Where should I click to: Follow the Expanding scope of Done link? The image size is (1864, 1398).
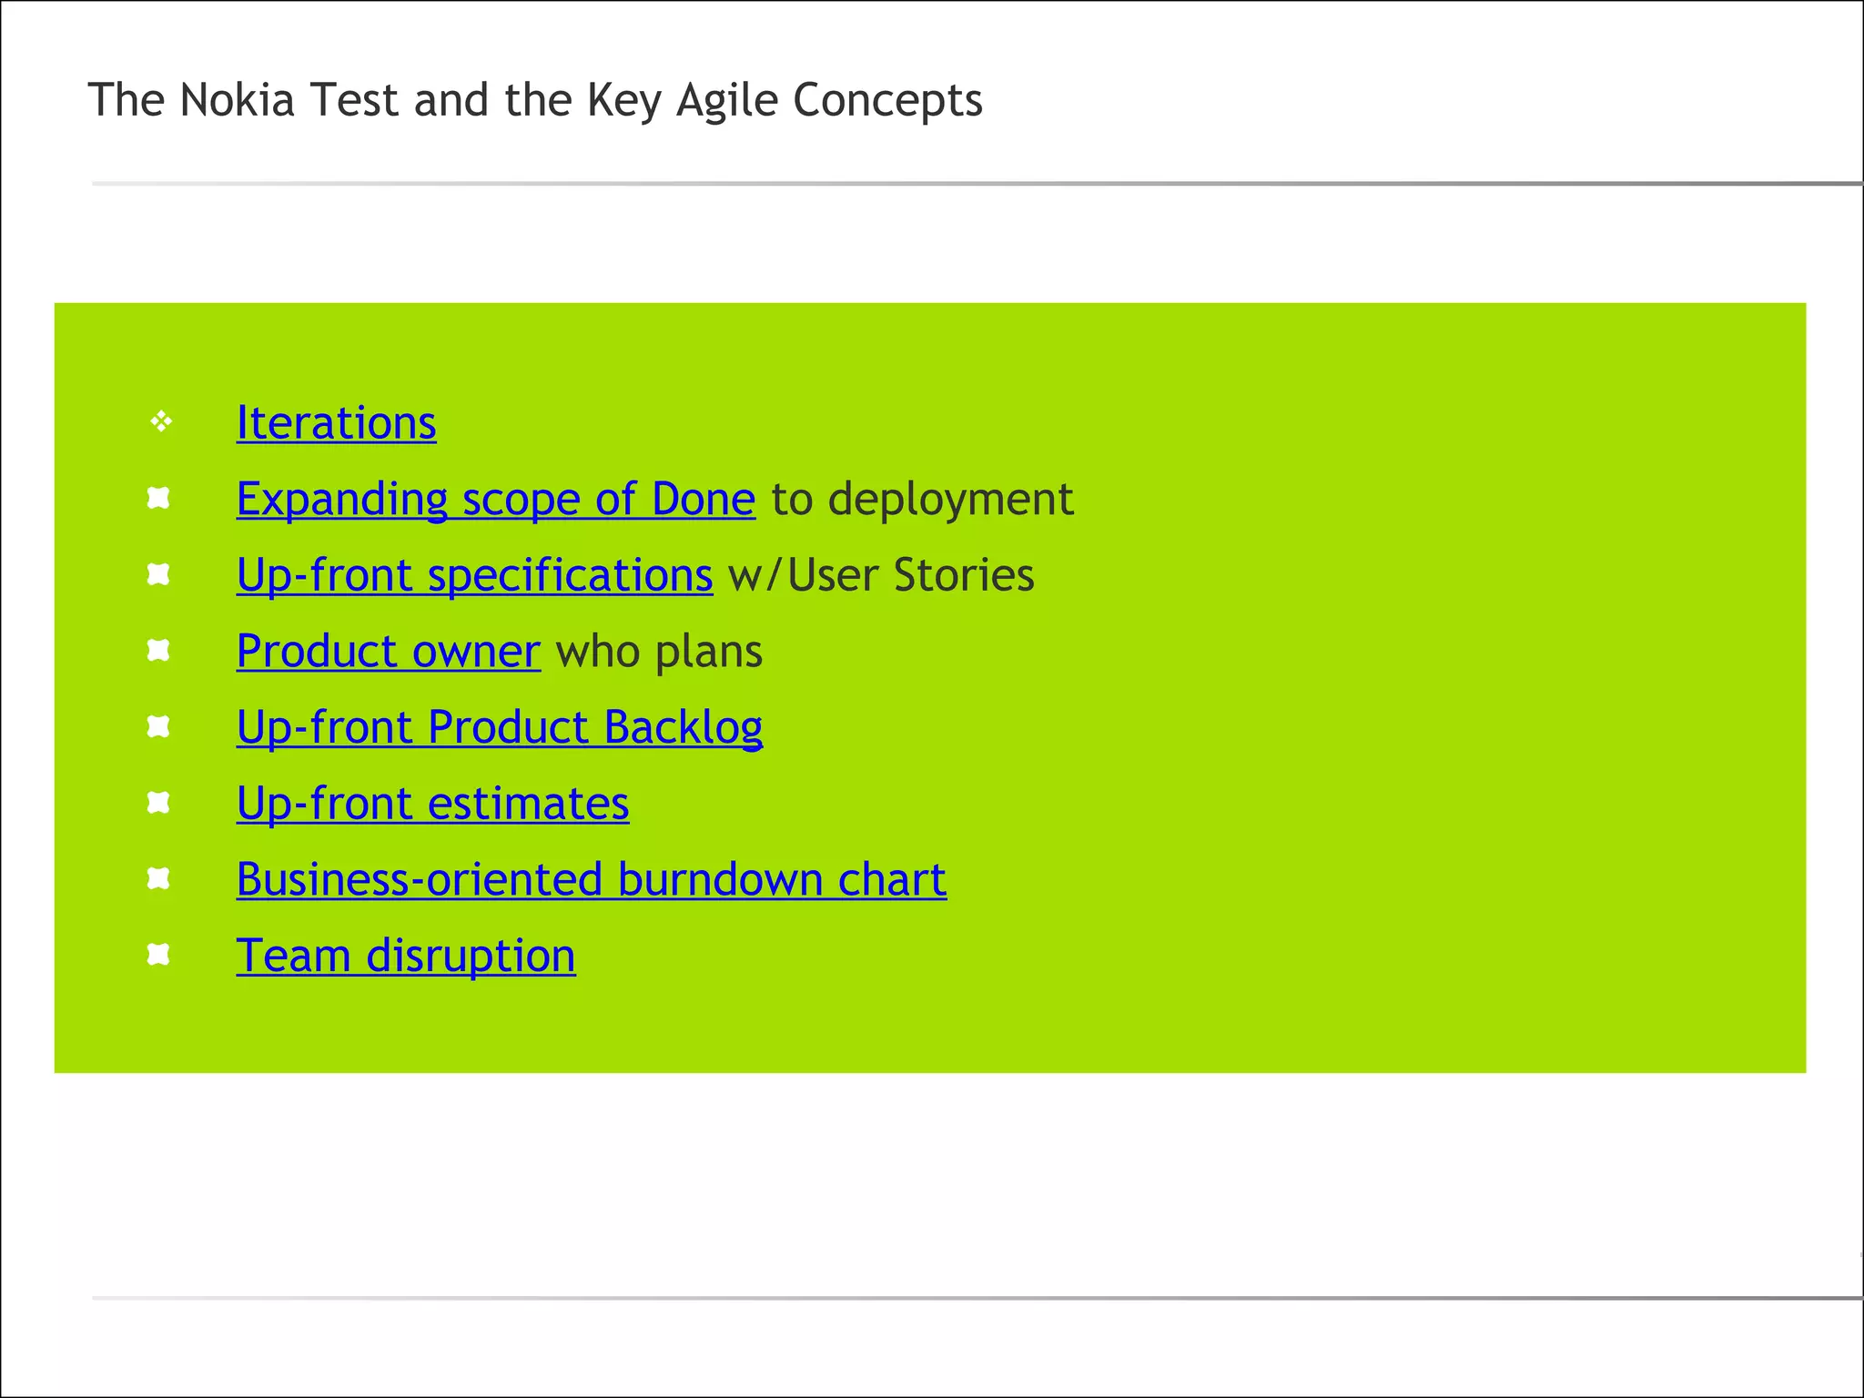(x=495, y=500)
